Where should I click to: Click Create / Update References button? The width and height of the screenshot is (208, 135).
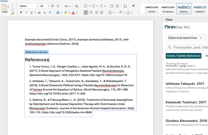click(x=183, y=56)
